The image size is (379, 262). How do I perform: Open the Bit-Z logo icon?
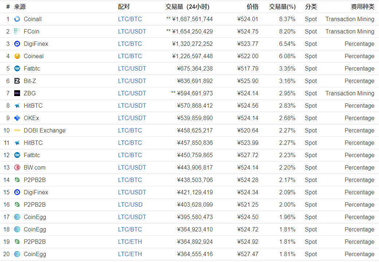(17, 81)
